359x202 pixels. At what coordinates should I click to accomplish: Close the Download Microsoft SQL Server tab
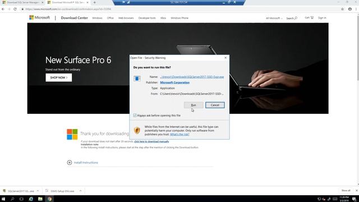tap(88, 2)
